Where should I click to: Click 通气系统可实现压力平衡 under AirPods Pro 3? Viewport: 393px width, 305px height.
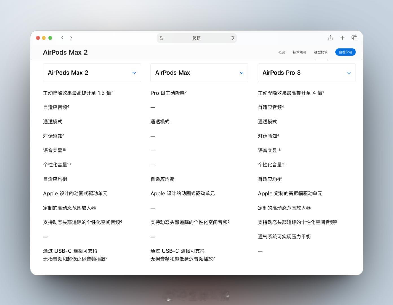pyautogui.click(x=284, y=236)
